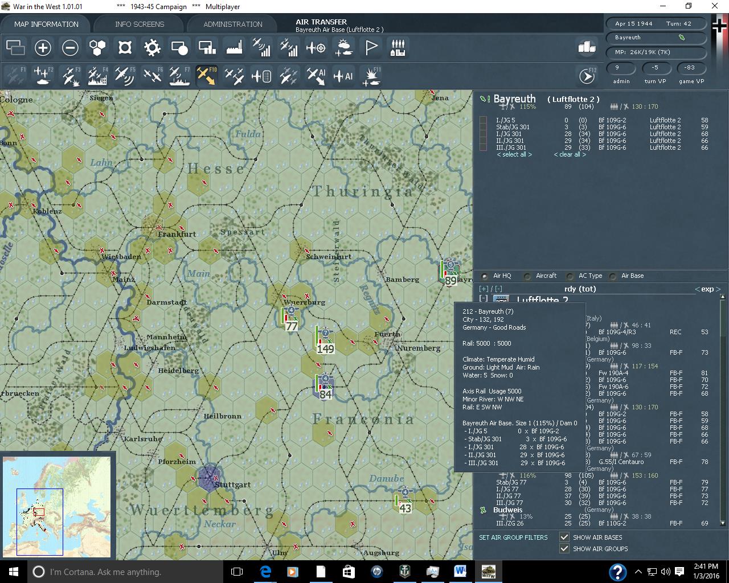
Task: Click the active F10 air transfer mode
Action: point(207,76)
